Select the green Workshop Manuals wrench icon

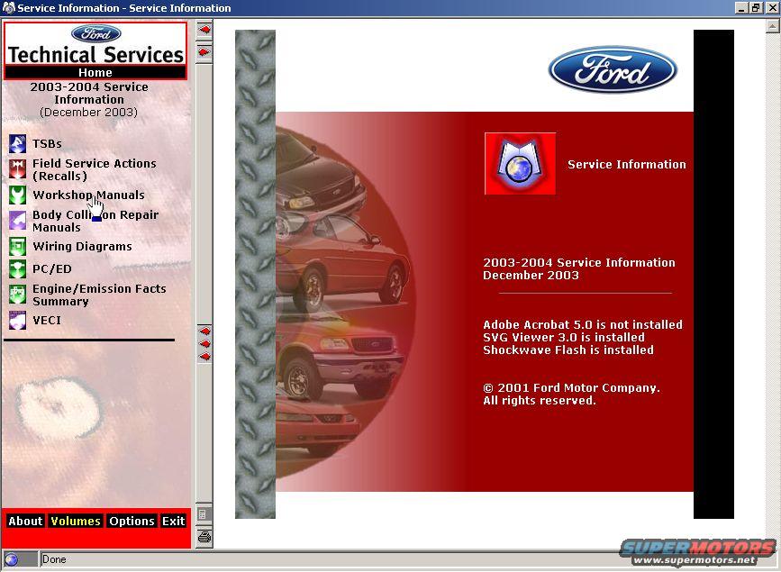point(17,195)
